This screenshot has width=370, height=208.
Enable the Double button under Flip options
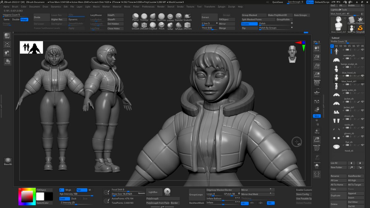(249, 24)
